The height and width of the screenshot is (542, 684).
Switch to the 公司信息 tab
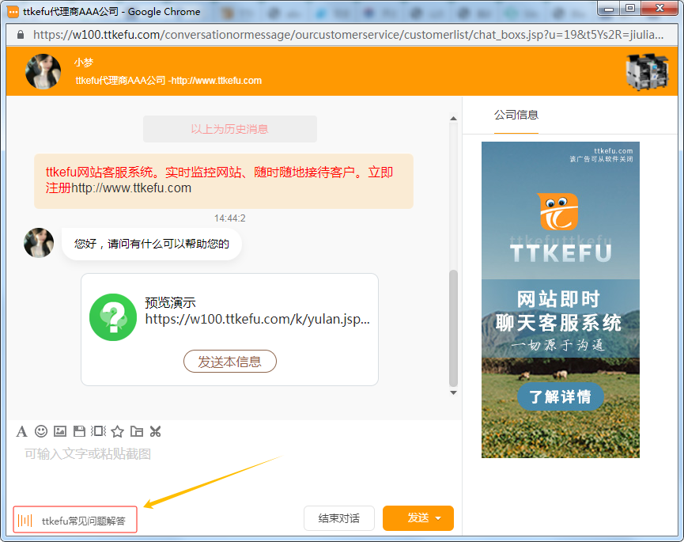pyautogui.click(x=516, y=116)
